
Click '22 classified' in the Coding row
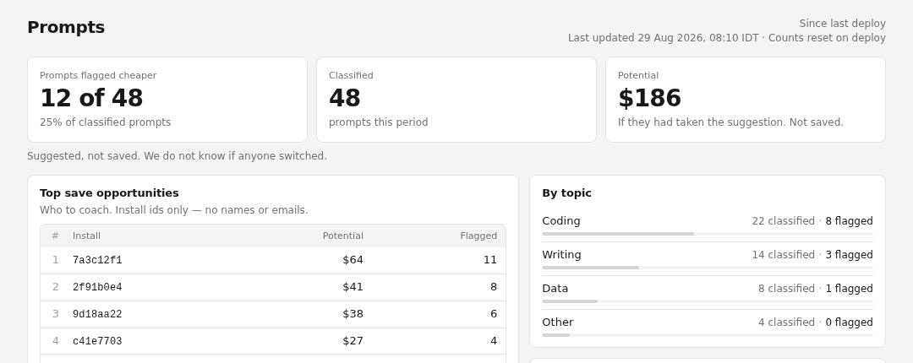click(x=783, y=221)
